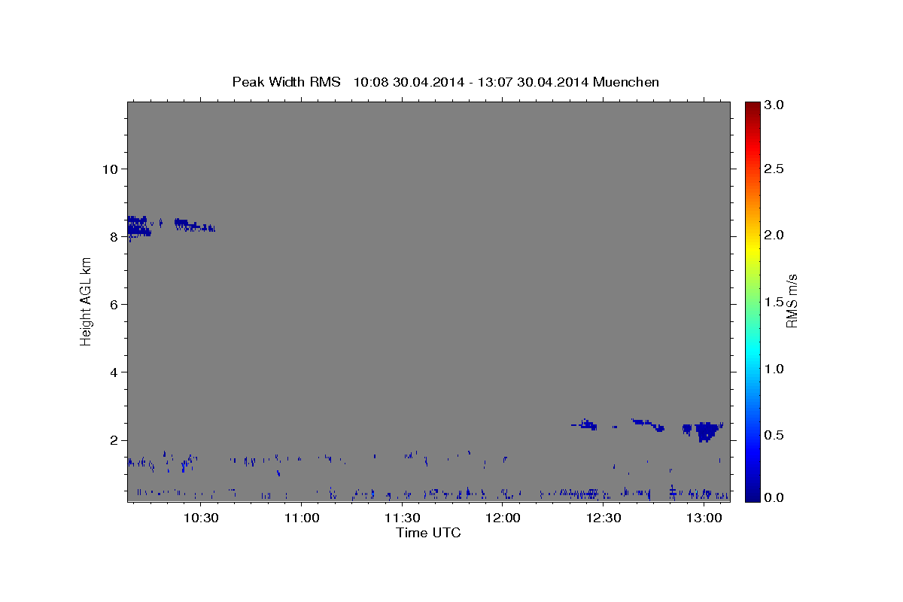Click the 'RMS m/s' colorbar label
The width and height of the screenshot is (903, 602).
tap(792, 302)
